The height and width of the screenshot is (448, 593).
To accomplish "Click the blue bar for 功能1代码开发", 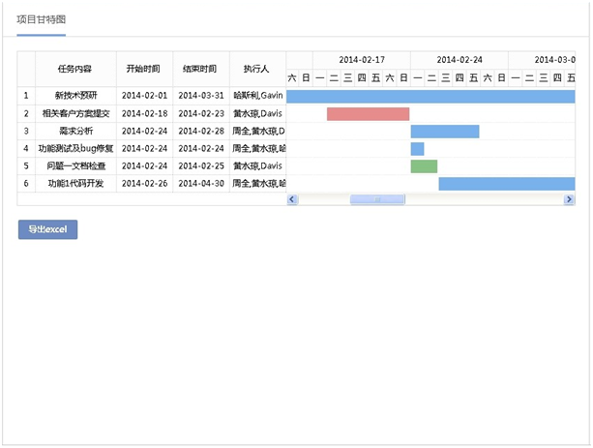I will pos(507,184).
